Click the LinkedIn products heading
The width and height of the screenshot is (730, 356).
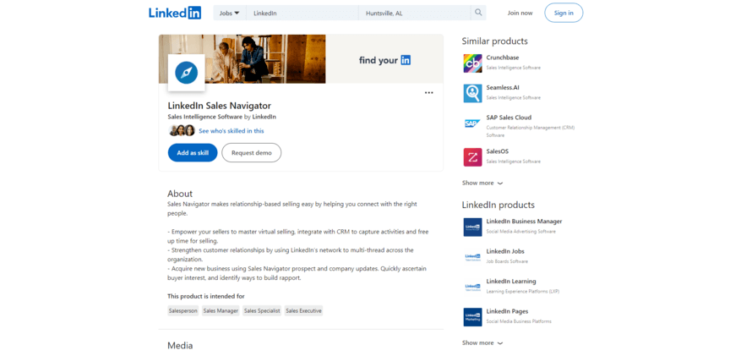(x=498, y=205)
